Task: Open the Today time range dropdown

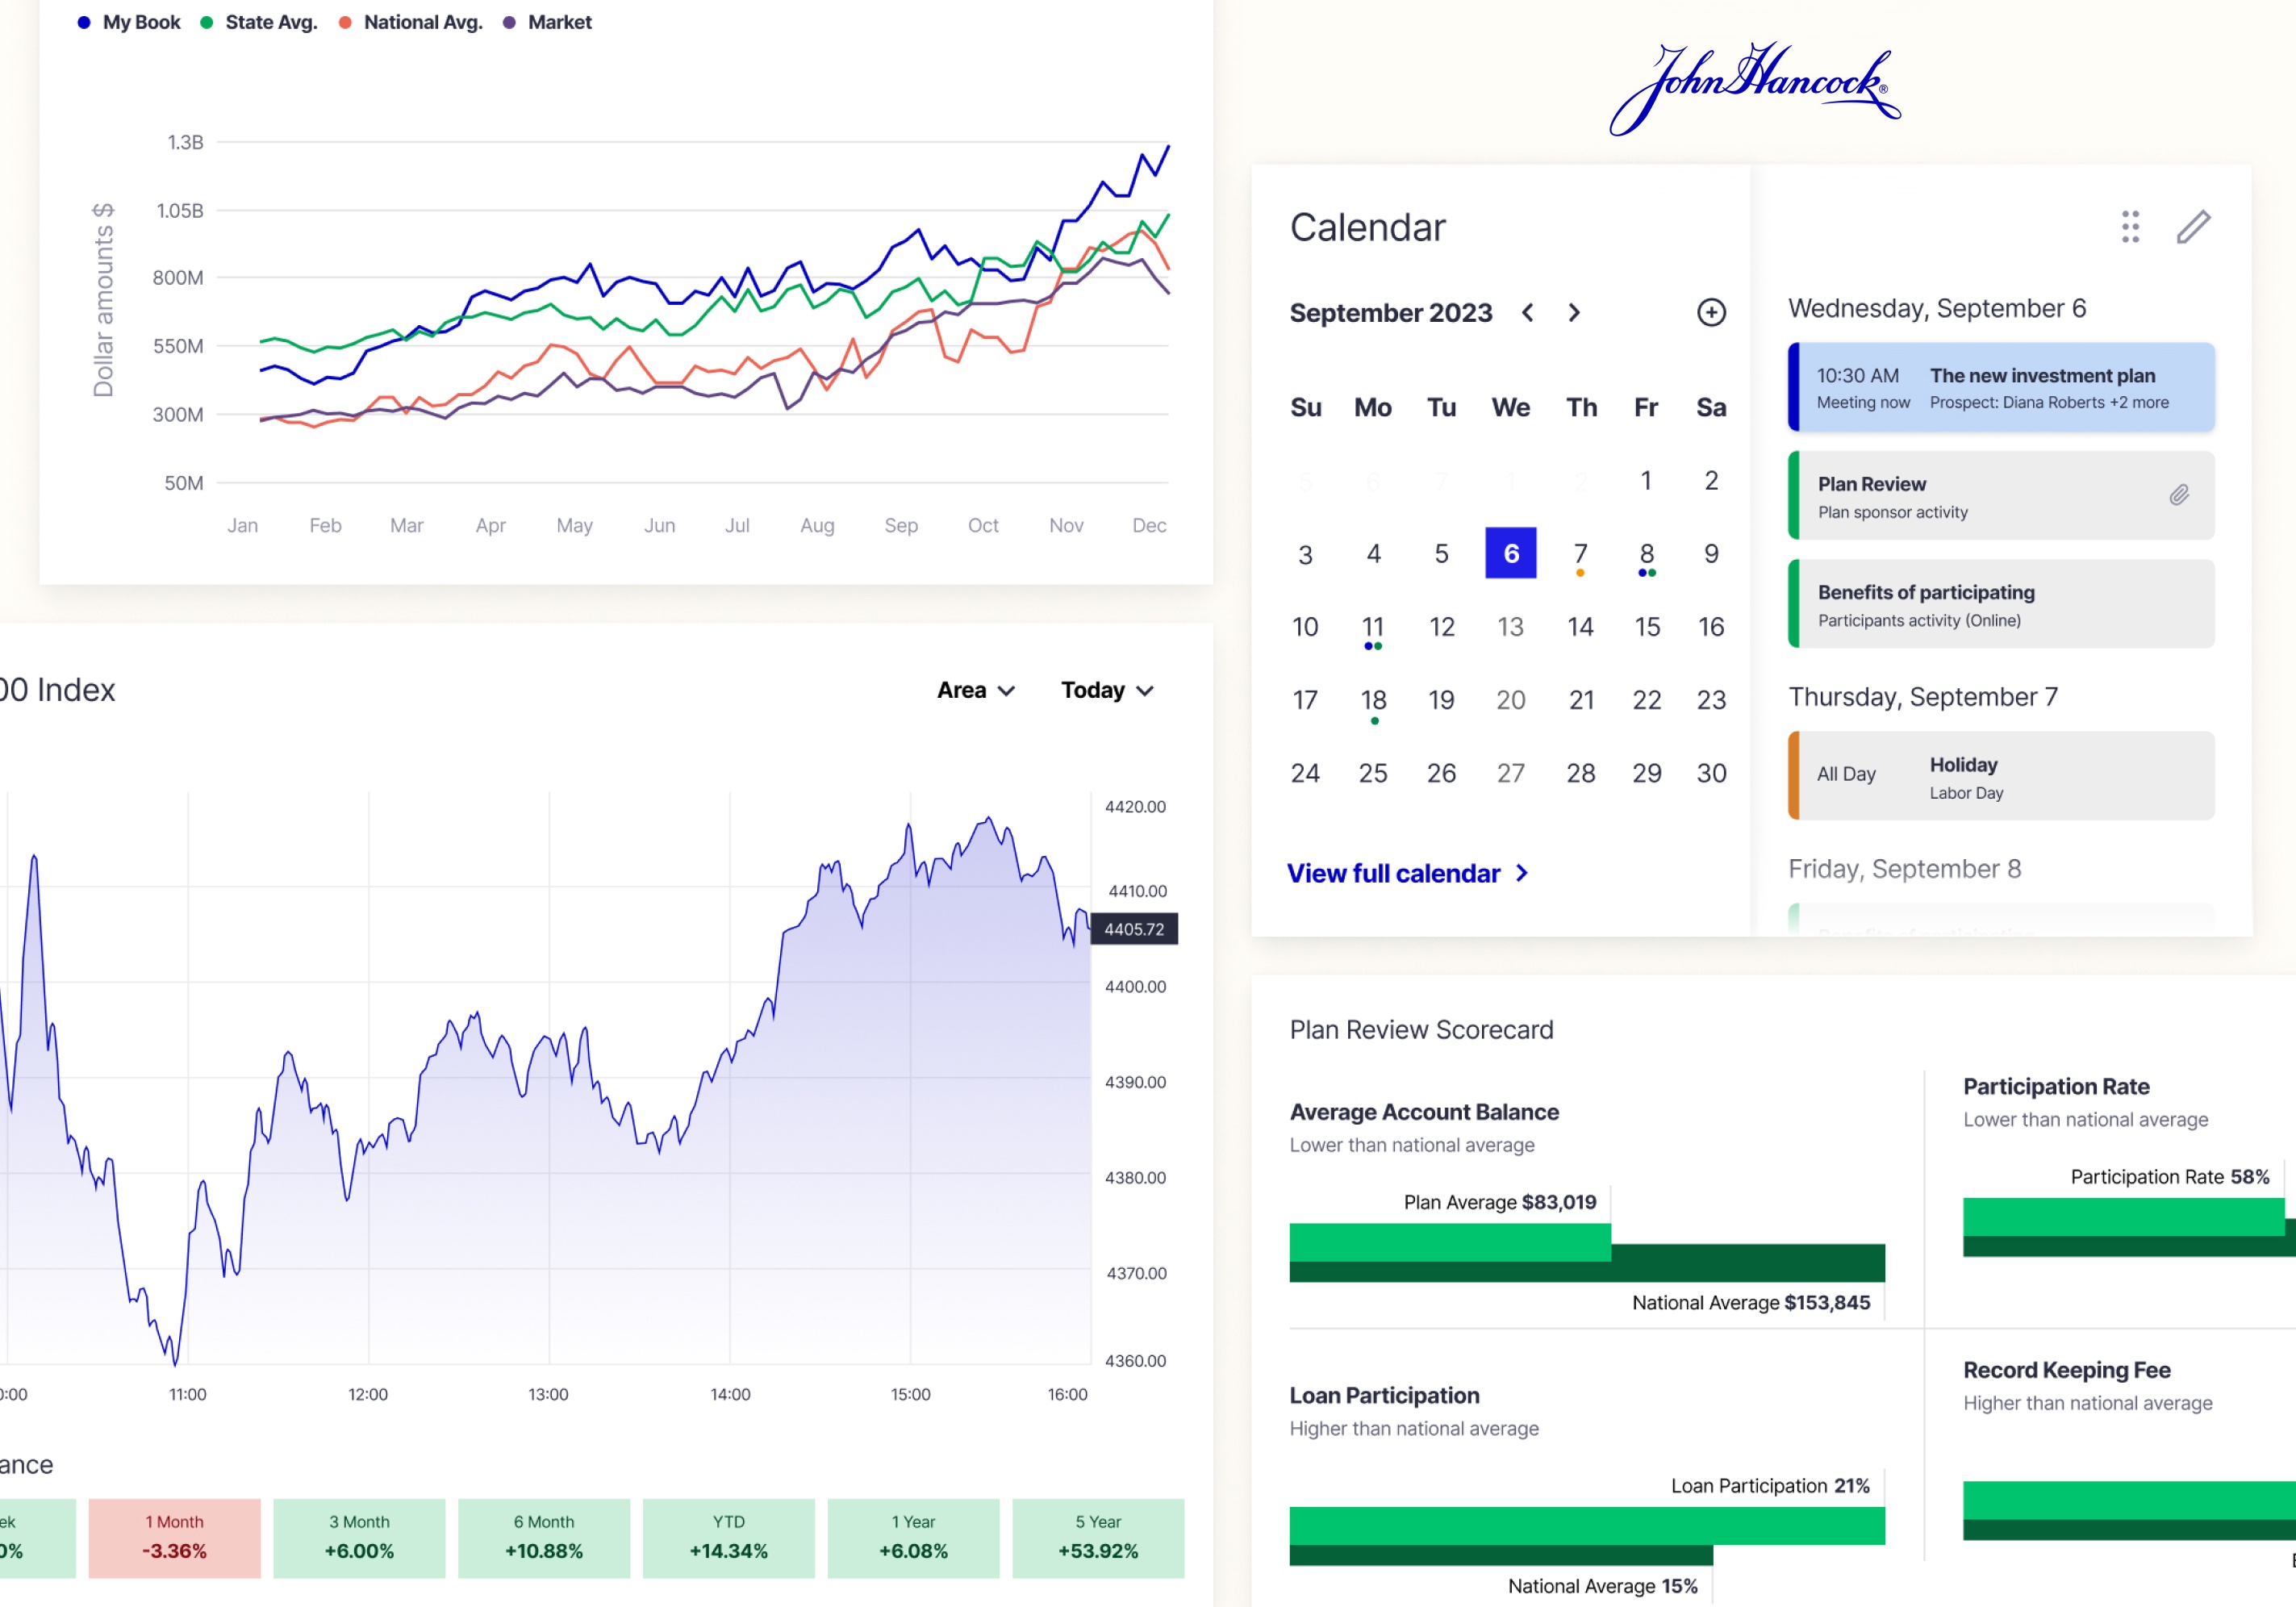Action: (1107, 690)
